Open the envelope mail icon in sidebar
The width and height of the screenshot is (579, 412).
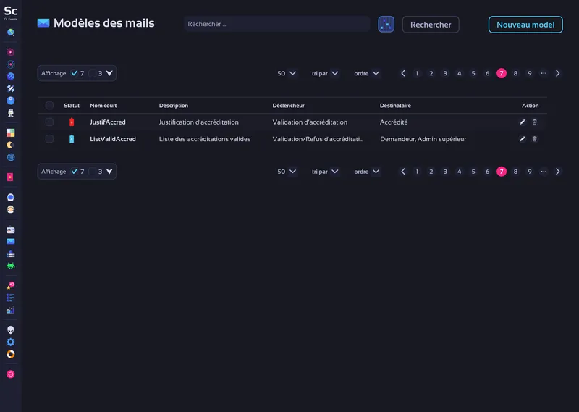pos(10,241)
